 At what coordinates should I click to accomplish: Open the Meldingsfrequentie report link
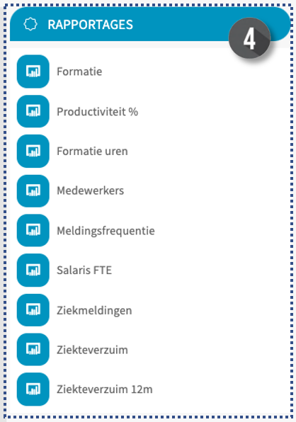coord(106,231)
